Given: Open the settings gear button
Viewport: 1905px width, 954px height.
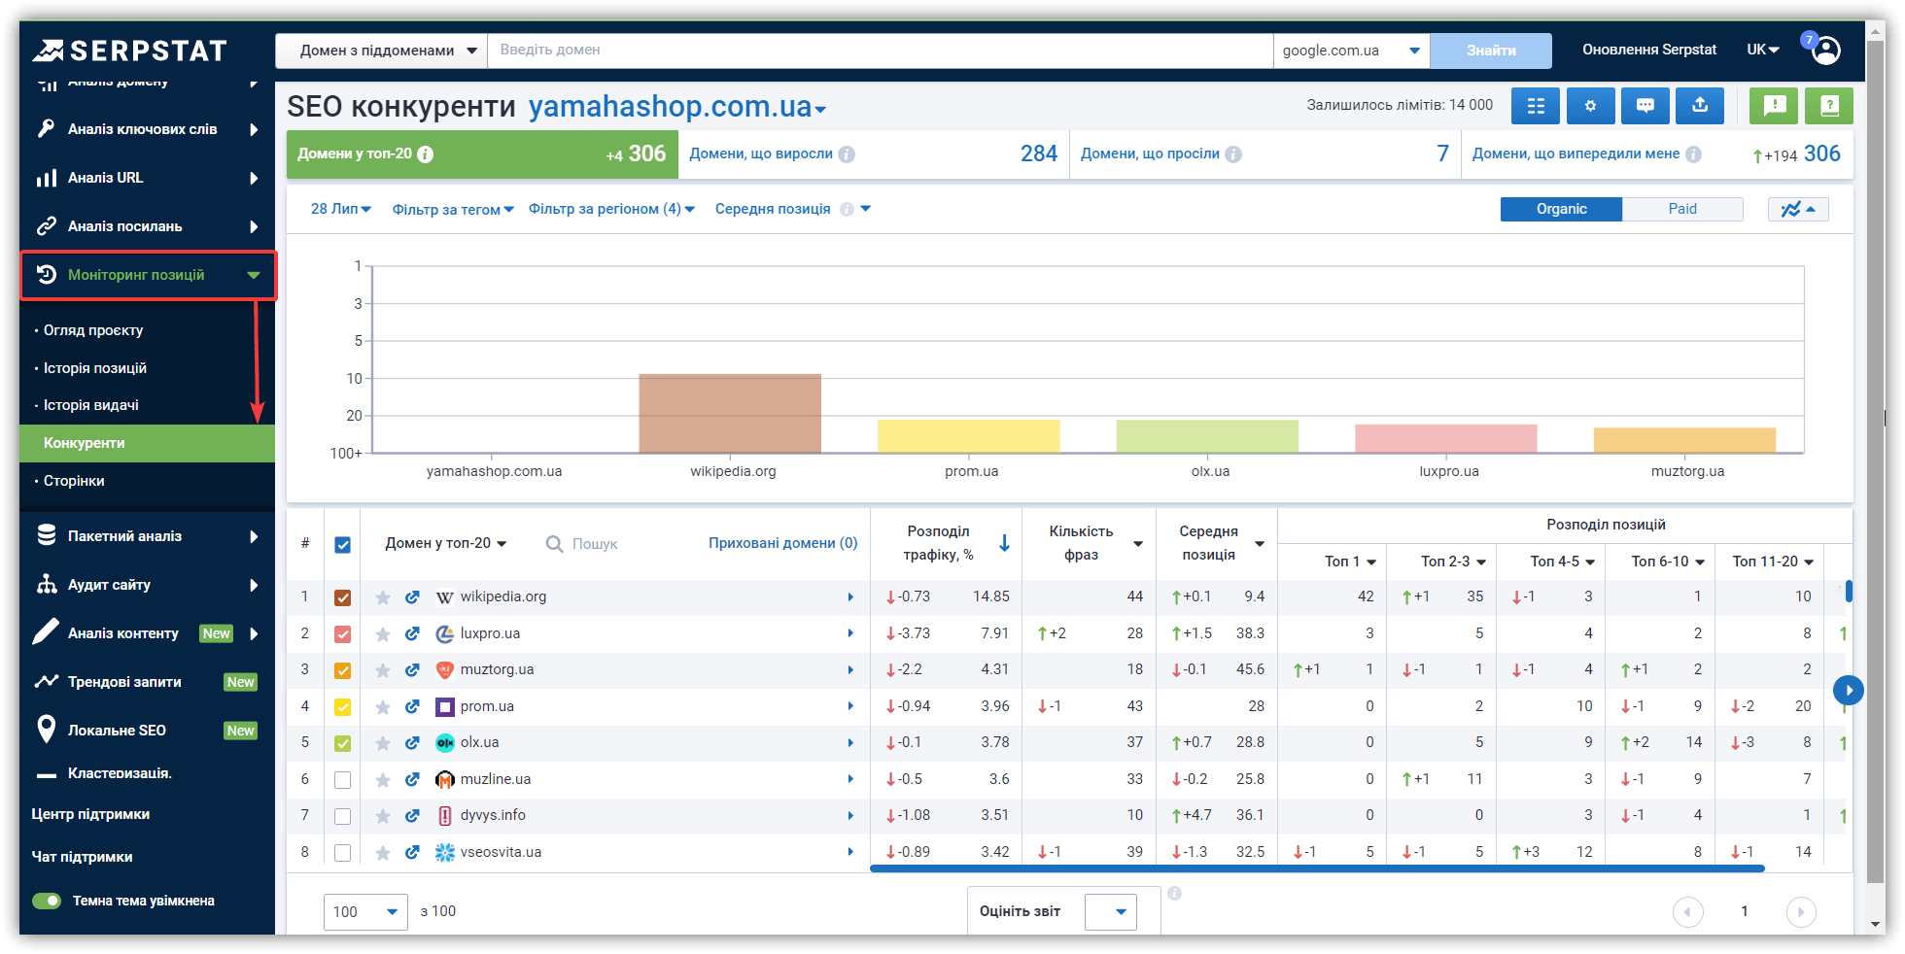Looking at the screenshot, I should 1590,106.
